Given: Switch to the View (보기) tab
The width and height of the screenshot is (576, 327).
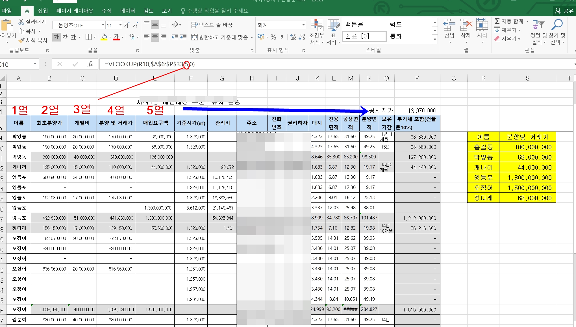Looking at the screenshot, I should click(167, 11).
